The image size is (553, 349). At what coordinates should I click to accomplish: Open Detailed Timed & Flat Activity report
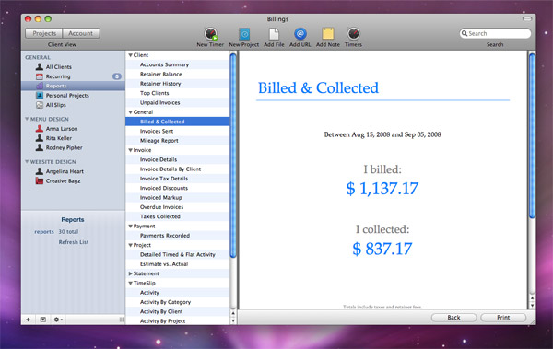[177, 254]
